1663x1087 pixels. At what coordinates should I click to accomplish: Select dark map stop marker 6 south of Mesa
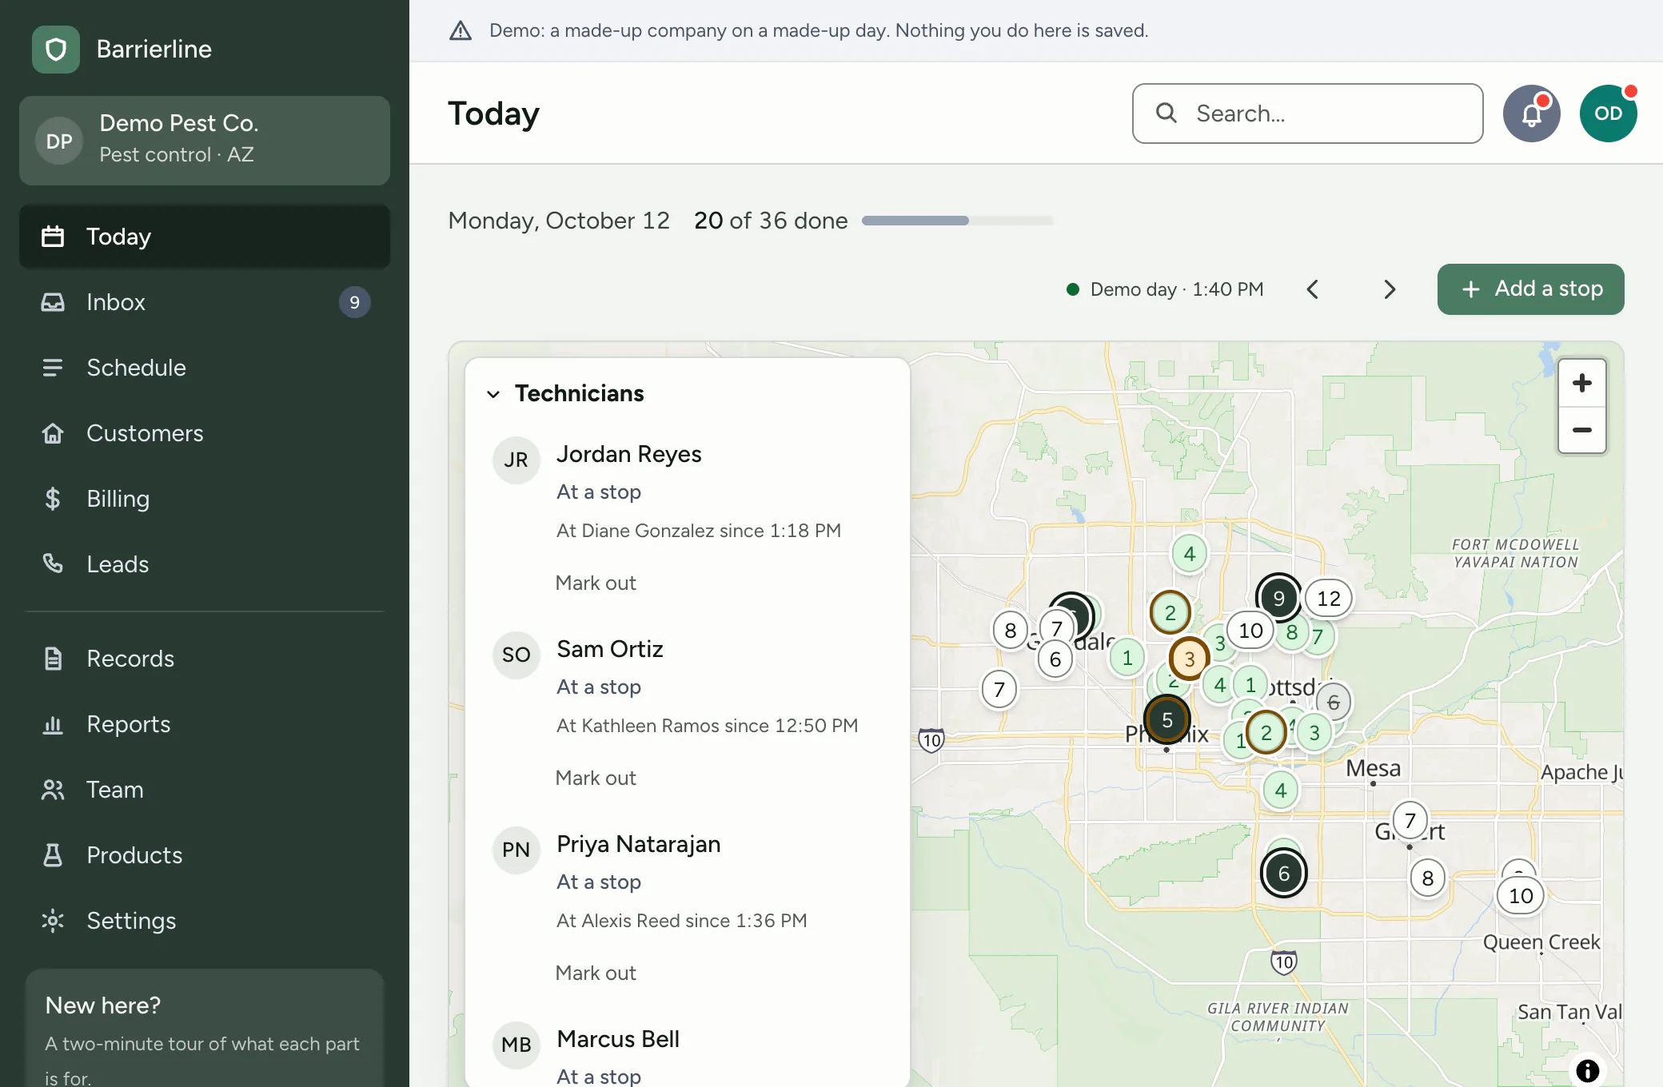(x=1283, y=873)
